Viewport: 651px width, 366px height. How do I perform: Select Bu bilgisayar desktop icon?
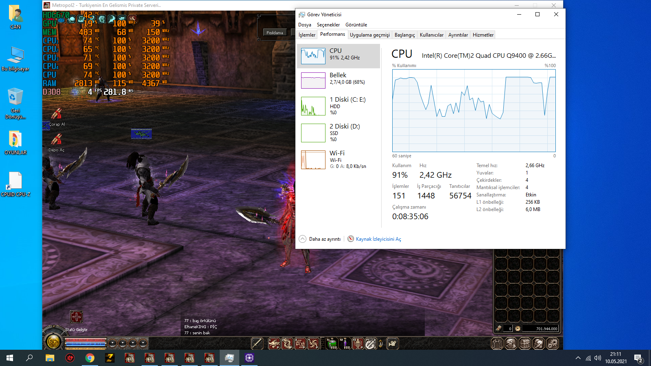point(15,59)
